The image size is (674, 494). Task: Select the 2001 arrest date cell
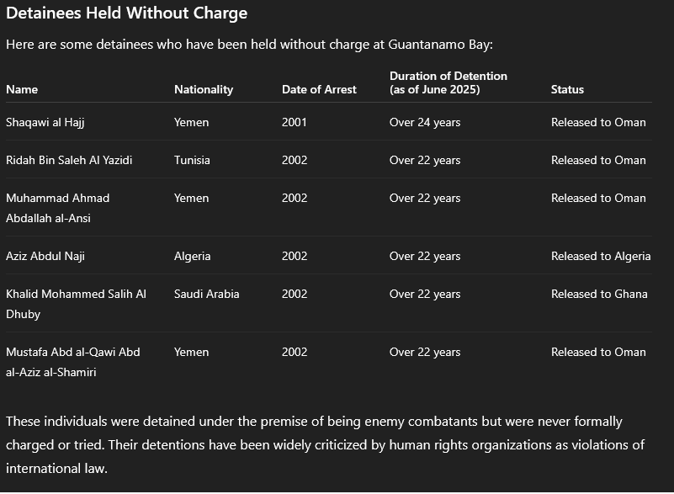294,123
